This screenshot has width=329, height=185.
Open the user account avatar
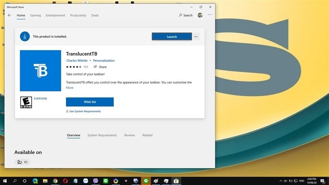click(x=200, y=15)
